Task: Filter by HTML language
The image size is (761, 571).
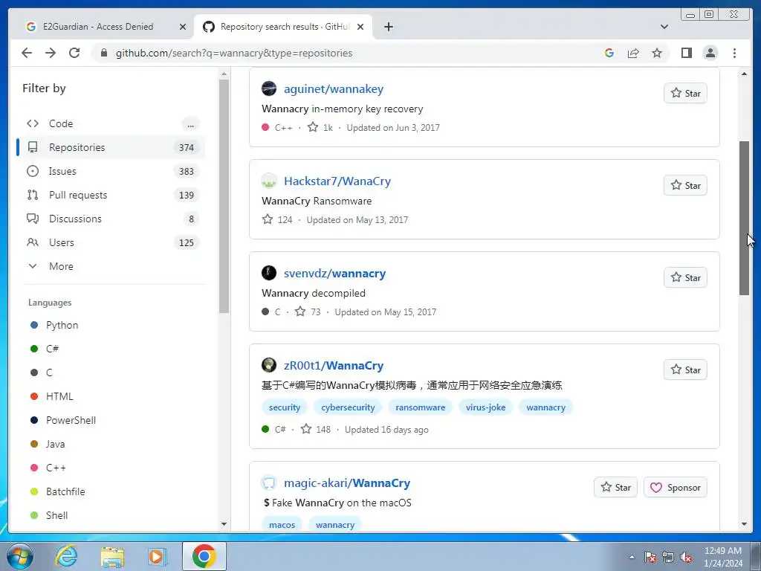Action: (x=59, y=396)
